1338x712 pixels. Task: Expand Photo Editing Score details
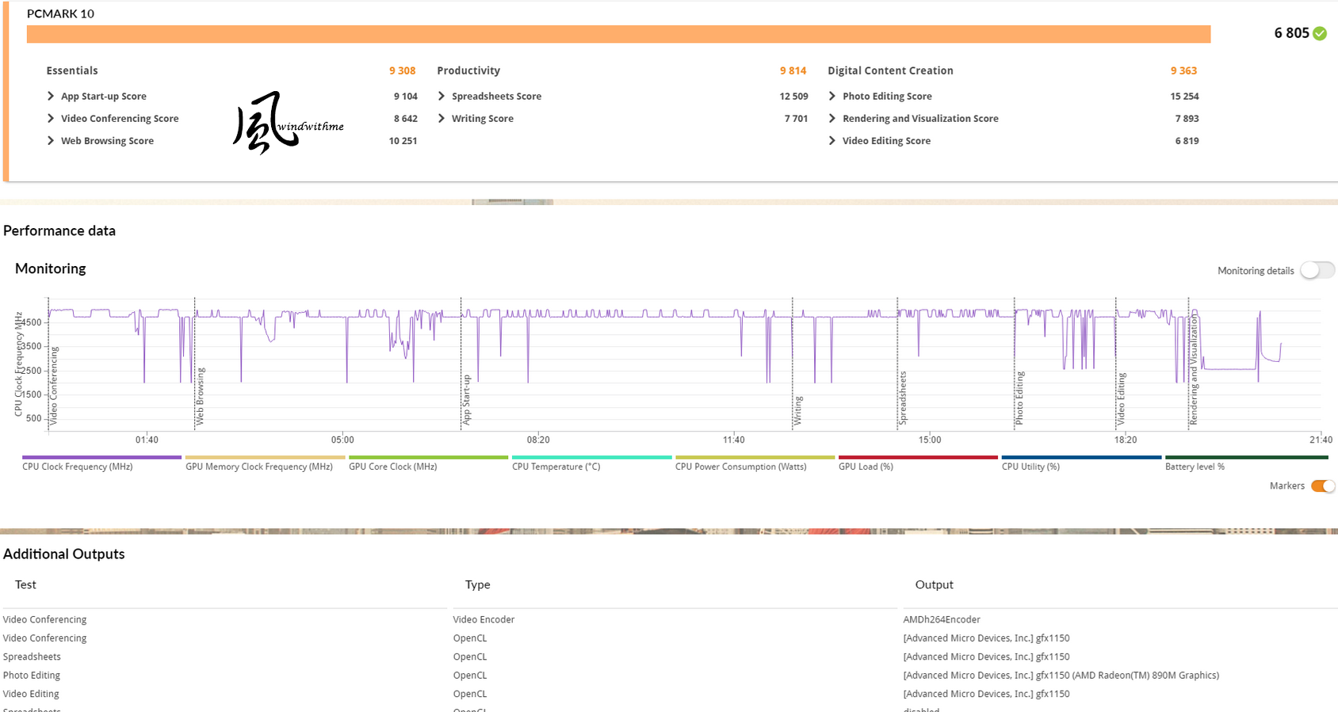(x=832, y=97)
